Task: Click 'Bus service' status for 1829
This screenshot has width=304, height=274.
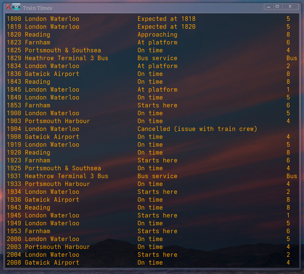Action: [157, 58]
